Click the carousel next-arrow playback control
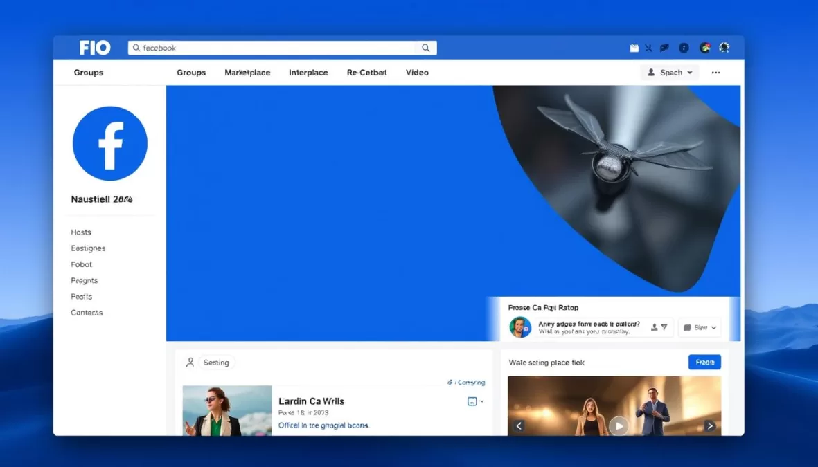The image size is (818, 467). (710, 425)
